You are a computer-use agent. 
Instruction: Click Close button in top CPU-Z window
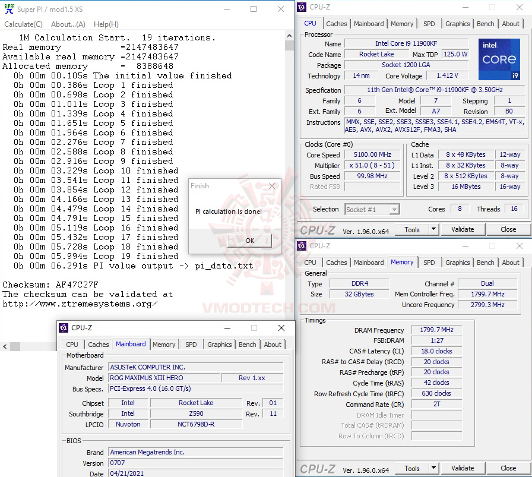[x=508, y=229]
